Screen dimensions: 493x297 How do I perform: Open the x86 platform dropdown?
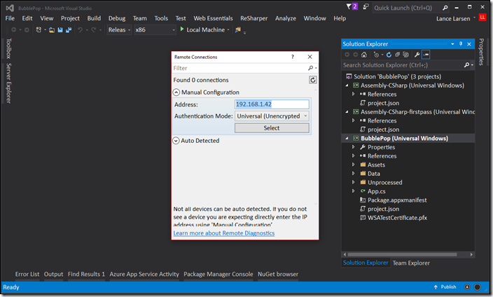coord(155,30)
